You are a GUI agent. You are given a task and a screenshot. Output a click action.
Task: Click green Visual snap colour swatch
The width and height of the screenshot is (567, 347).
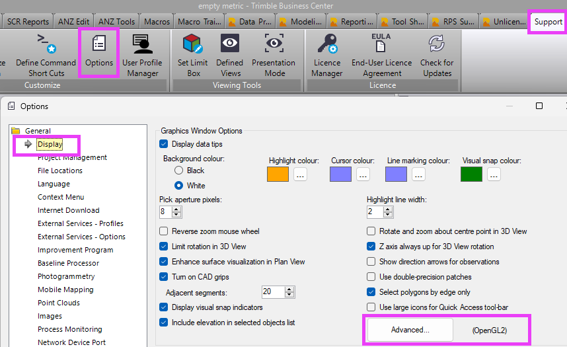click(471, 174)
